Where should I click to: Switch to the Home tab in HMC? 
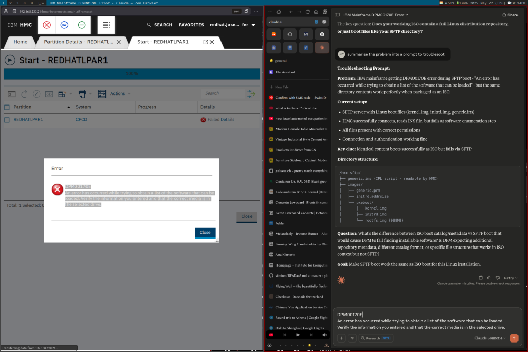pos(21,42)
